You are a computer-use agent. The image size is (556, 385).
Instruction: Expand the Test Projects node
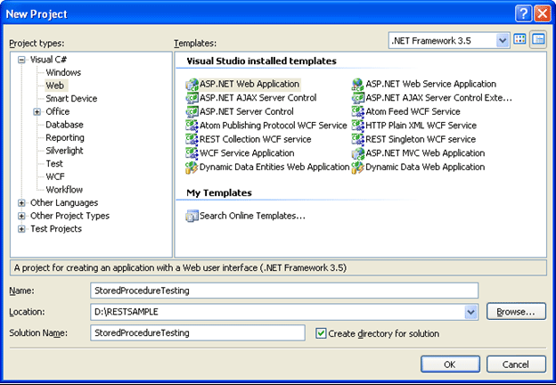click(x=21, y=229)
